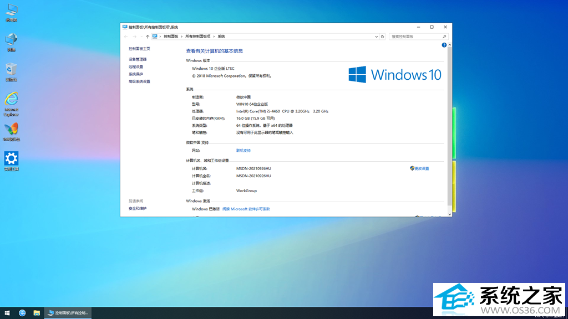Open the recent locations dropdown arrow

[x=141, y=37]
